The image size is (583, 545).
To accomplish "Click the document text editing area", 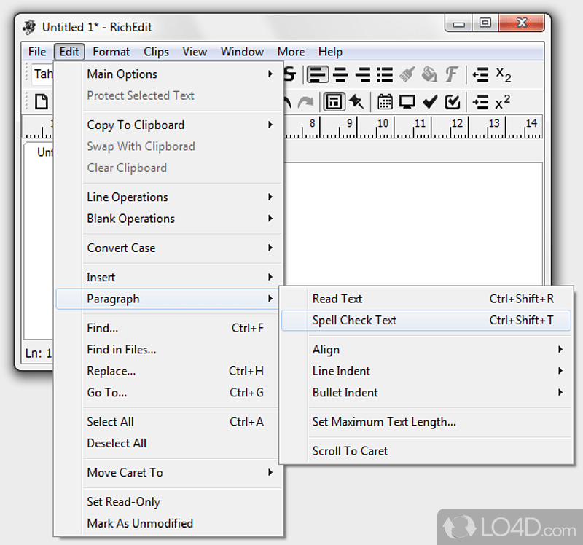I will (412, 223).
